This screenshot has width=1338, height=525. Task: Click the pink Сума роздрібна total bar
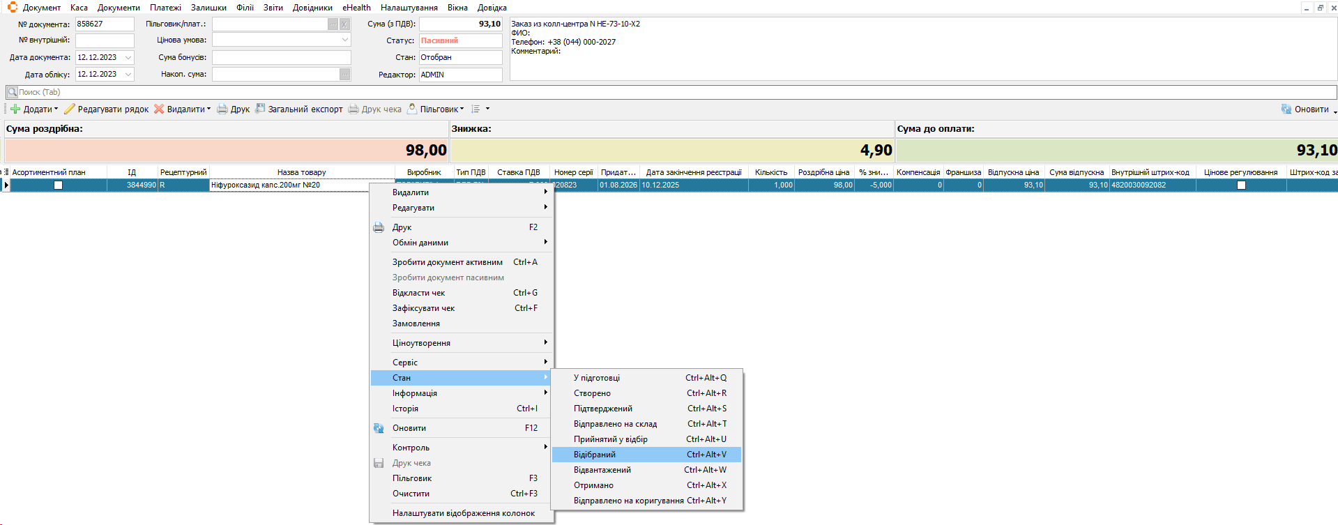tap(227, 151)
